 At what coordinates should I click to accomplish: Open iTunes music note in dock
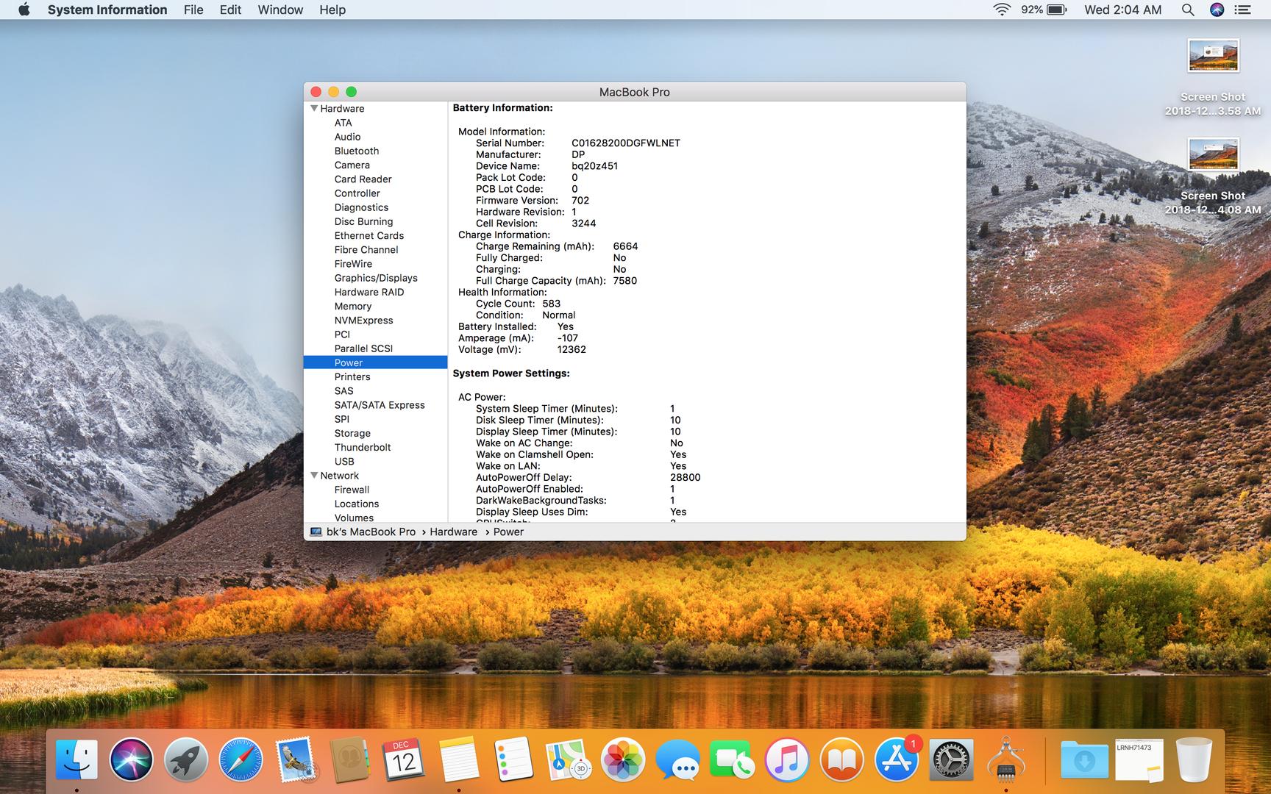[x=787, y=759]
